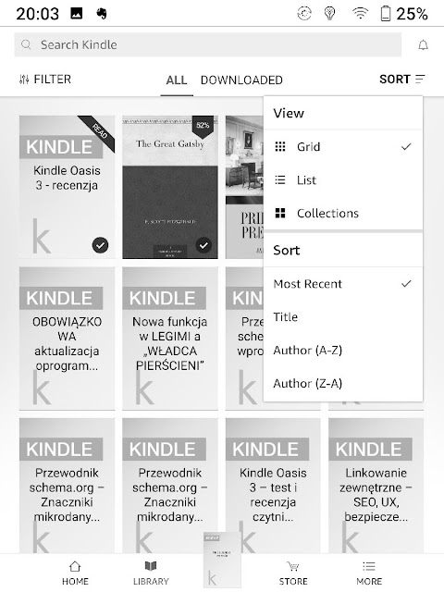
Task: Select Collections view option
Action: click(343, 213)
